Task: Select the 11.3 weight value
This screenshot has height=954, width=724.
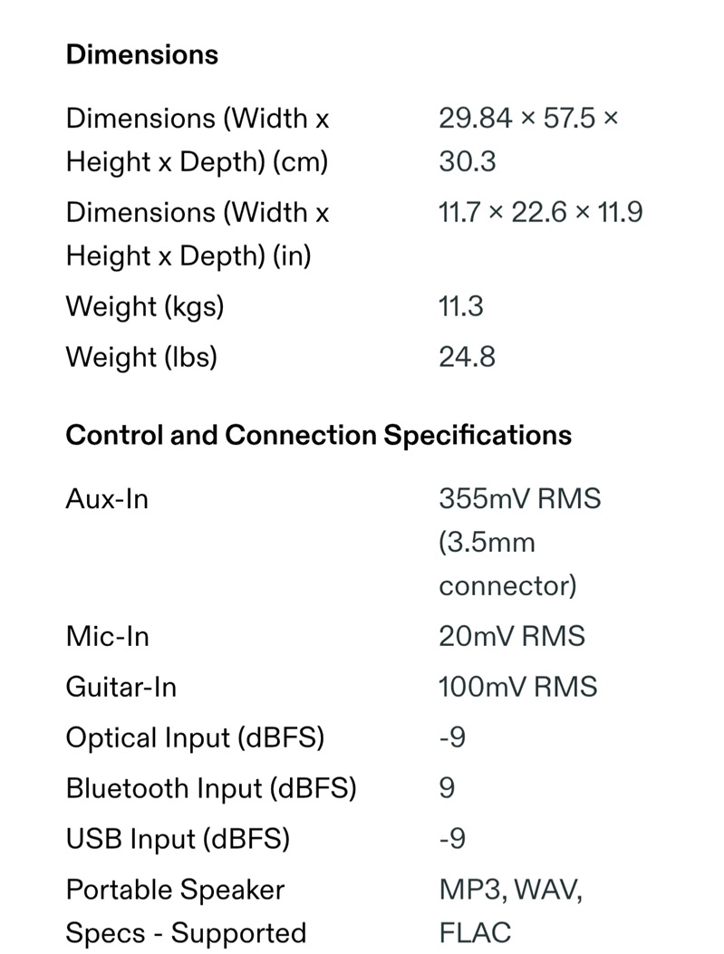Action: pyautogui.click(x=460, y=306)
